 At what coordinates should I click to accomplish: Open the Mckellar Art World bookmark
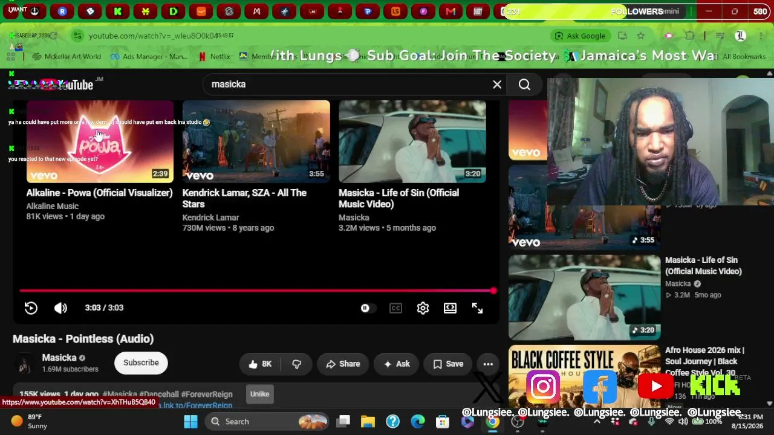(67, 56)
